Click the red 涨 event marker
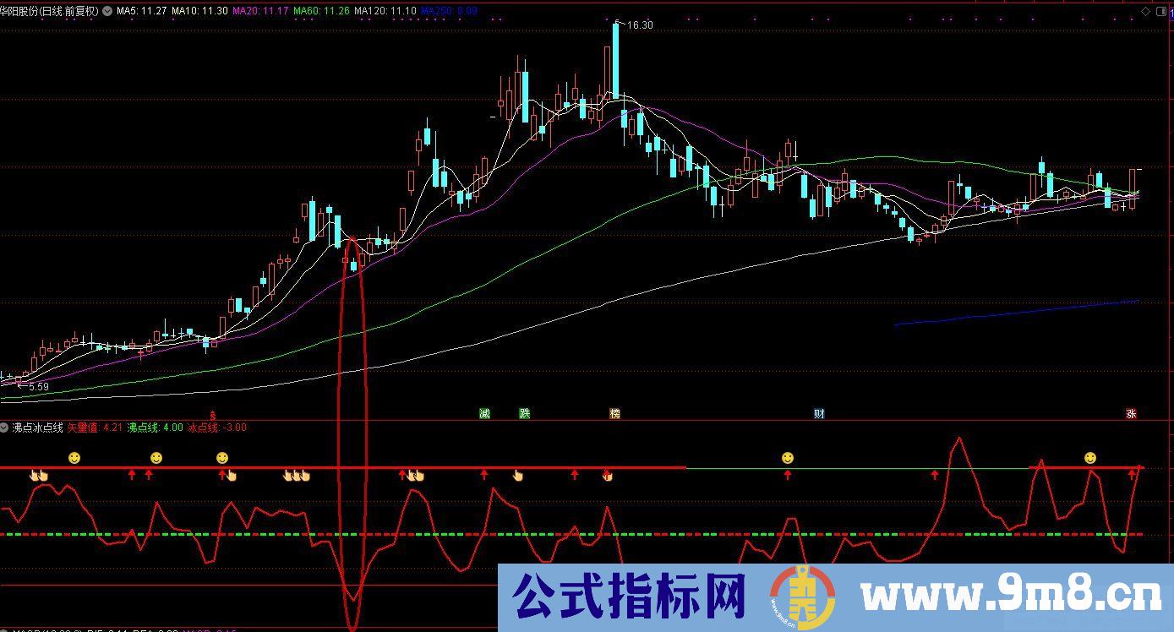1174x632 pixels. [x=1131, y=414]
